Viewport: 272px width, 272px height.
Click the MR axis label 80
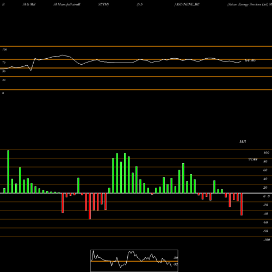pos(265,162)
